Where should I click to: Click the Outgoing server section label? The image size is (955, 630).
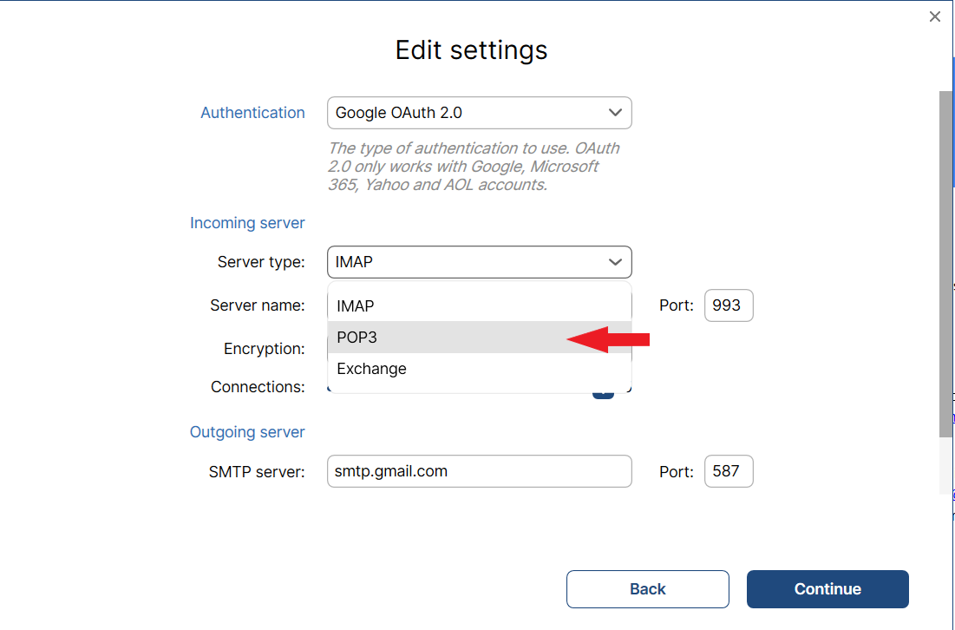tap(247, 431)
